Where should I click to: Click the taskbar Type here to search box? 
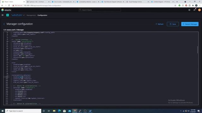pos(23,111)
